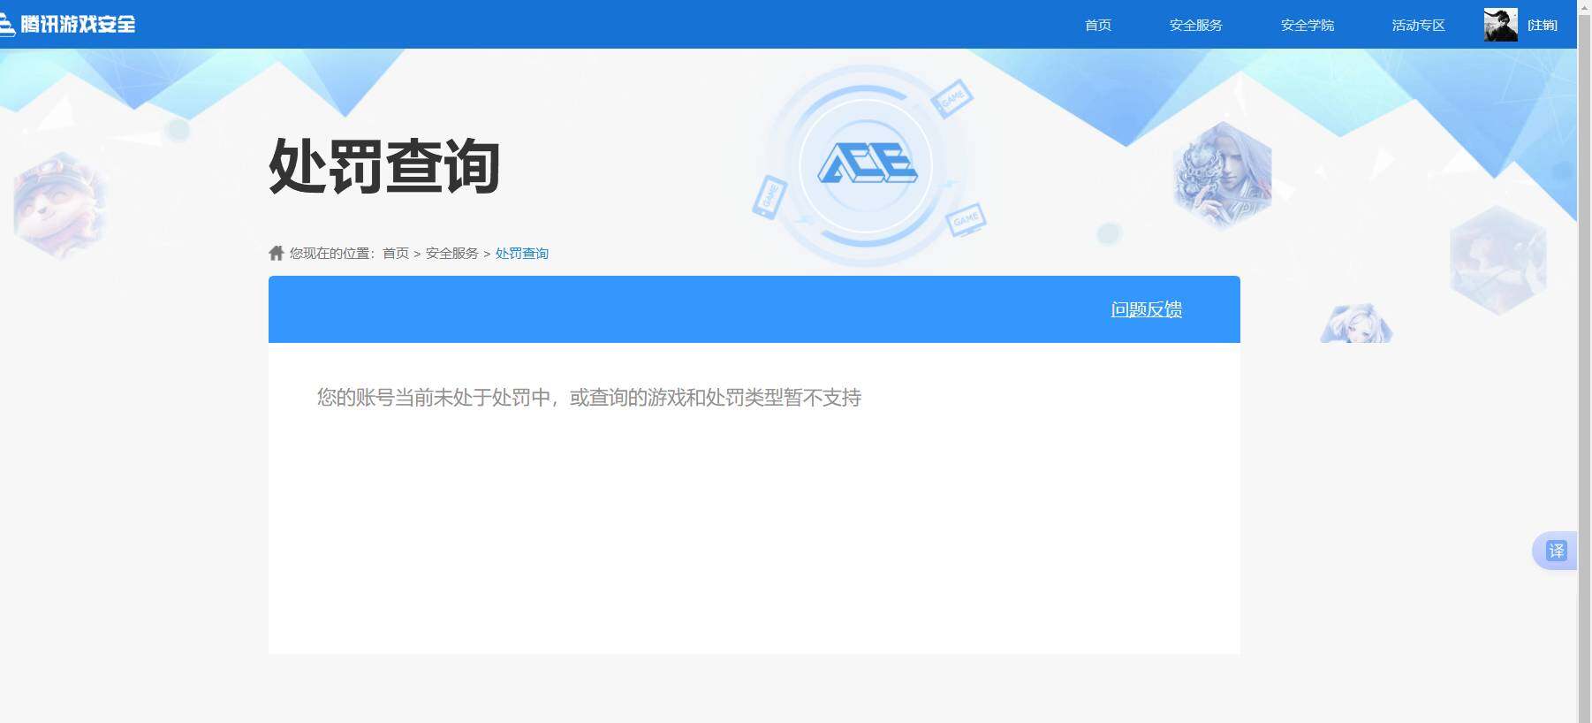This screenshot has height=723, width=1592.
Task: Click the 注销 logout link
Action: pos(1543,25)
